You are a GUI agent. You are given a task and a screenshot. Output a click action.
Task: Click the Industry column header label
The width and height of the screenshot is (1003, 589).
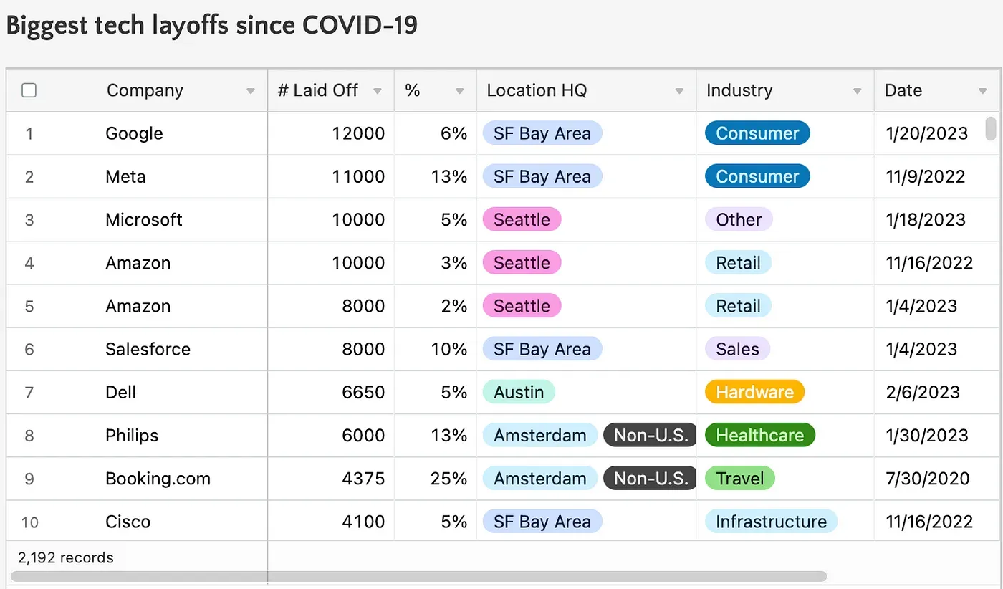pos(739,90)
